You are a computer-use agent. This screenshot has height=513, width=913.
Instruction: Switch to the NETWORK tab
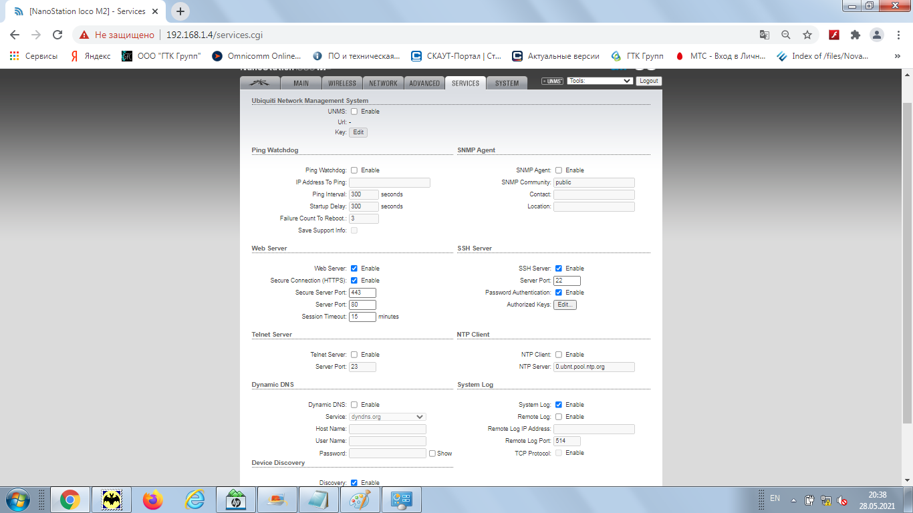pos(384,83)
